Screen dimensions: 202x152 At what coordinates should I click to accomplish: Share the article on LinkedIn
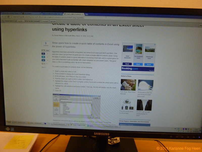tap(43, 60)
